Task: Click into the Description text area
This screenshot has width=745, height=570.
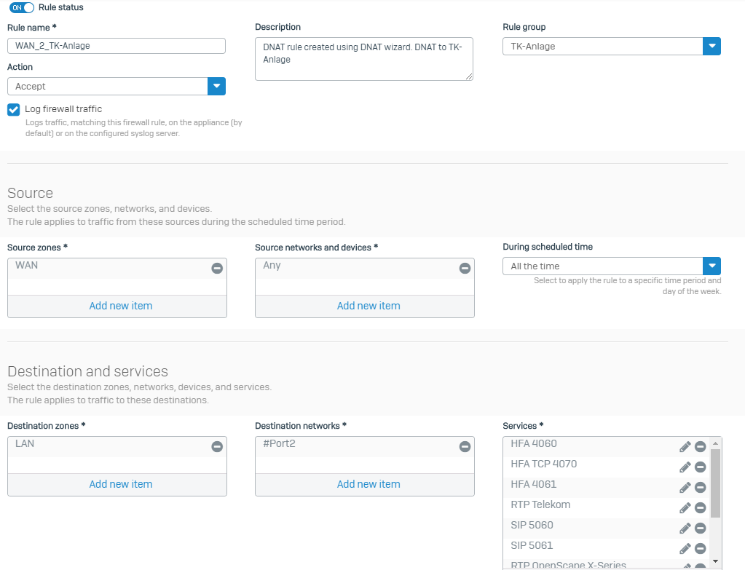Action: pos(364,59)
